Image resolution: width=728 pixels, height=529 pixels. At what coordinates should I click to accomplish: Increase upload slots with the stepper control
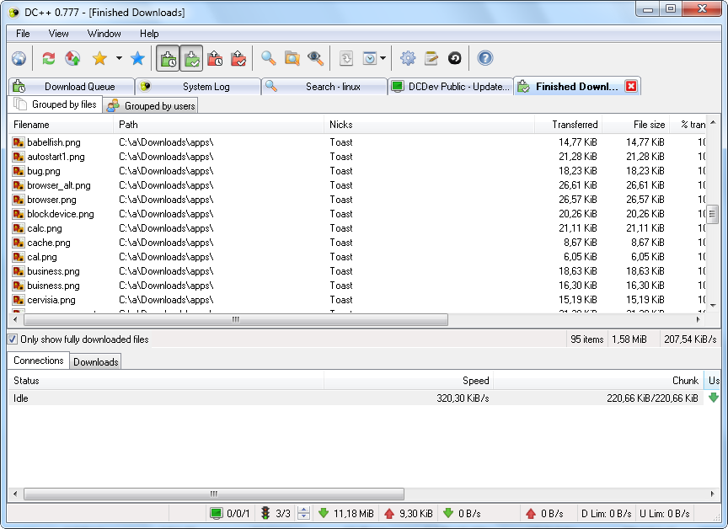click(303, 509)
